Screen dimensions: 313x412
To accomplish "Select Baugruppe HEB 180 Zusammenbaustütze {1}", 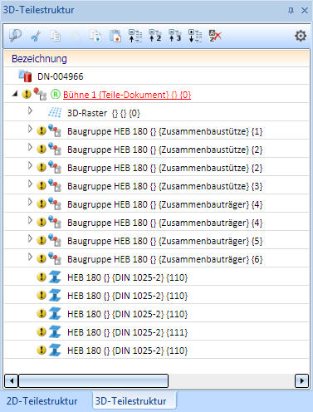I will (x=156, y=130).
